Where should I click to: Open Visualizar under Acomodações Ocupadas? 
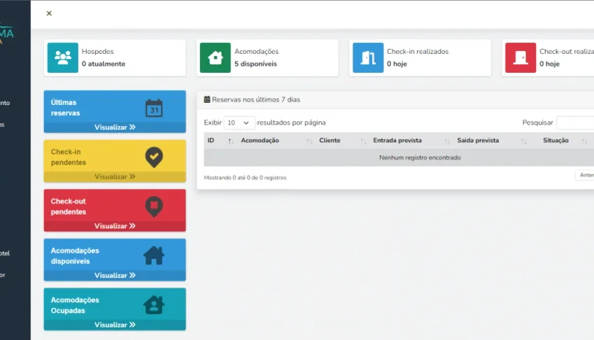(x=115, y=325)
